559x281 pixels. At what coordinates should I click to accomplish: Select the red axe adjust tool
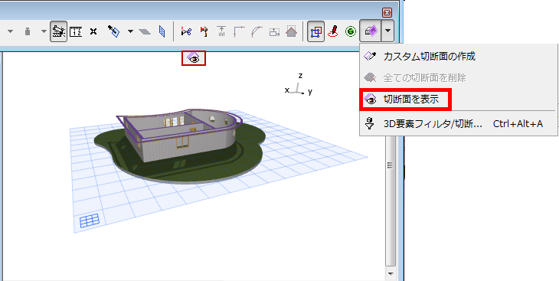(x=204, y=31)
